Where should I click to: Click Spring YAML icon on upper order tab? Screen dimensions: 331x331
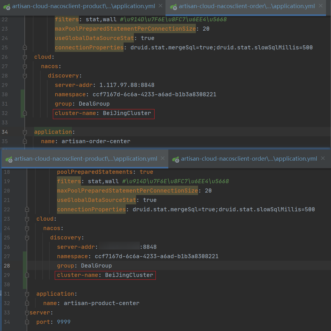click(173, 7)
